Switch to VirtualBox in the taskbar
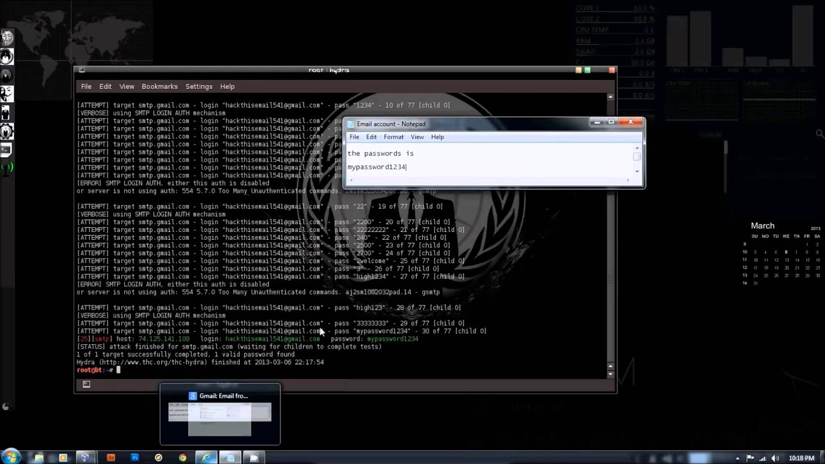This screenshot has width=825, height=464. tap(85, 458)
